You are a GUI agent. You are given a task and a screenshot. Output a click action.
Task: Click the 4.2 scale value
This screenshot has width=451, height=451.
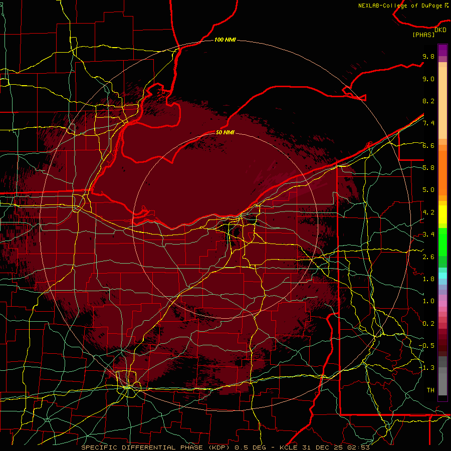coord(428,212)
